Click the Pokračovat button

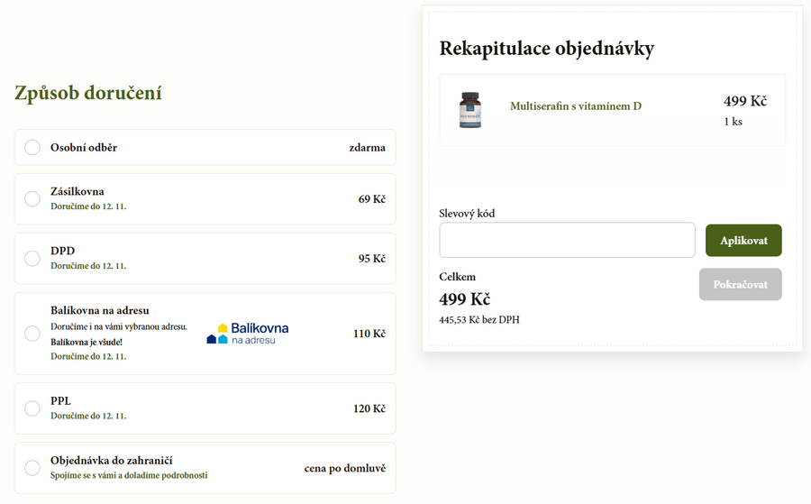[740, 284]
